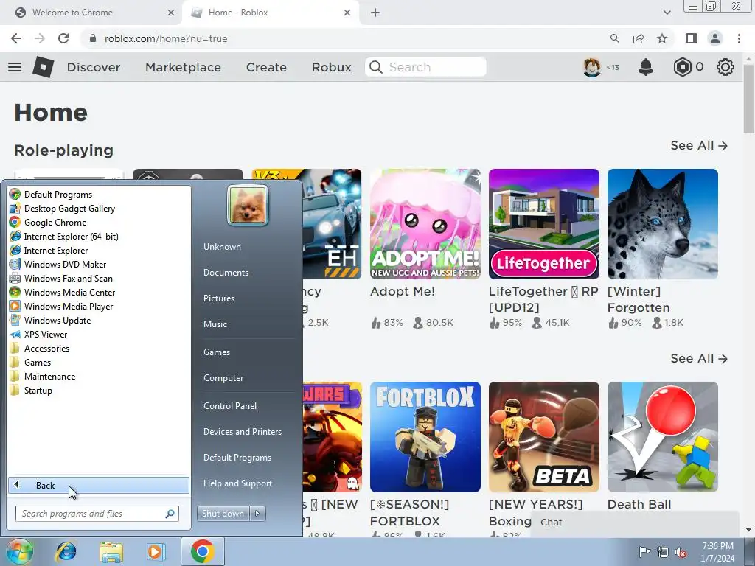Open Chrome's tab search dropdown
Screen dimensions: 755x566
pos(667,13)
